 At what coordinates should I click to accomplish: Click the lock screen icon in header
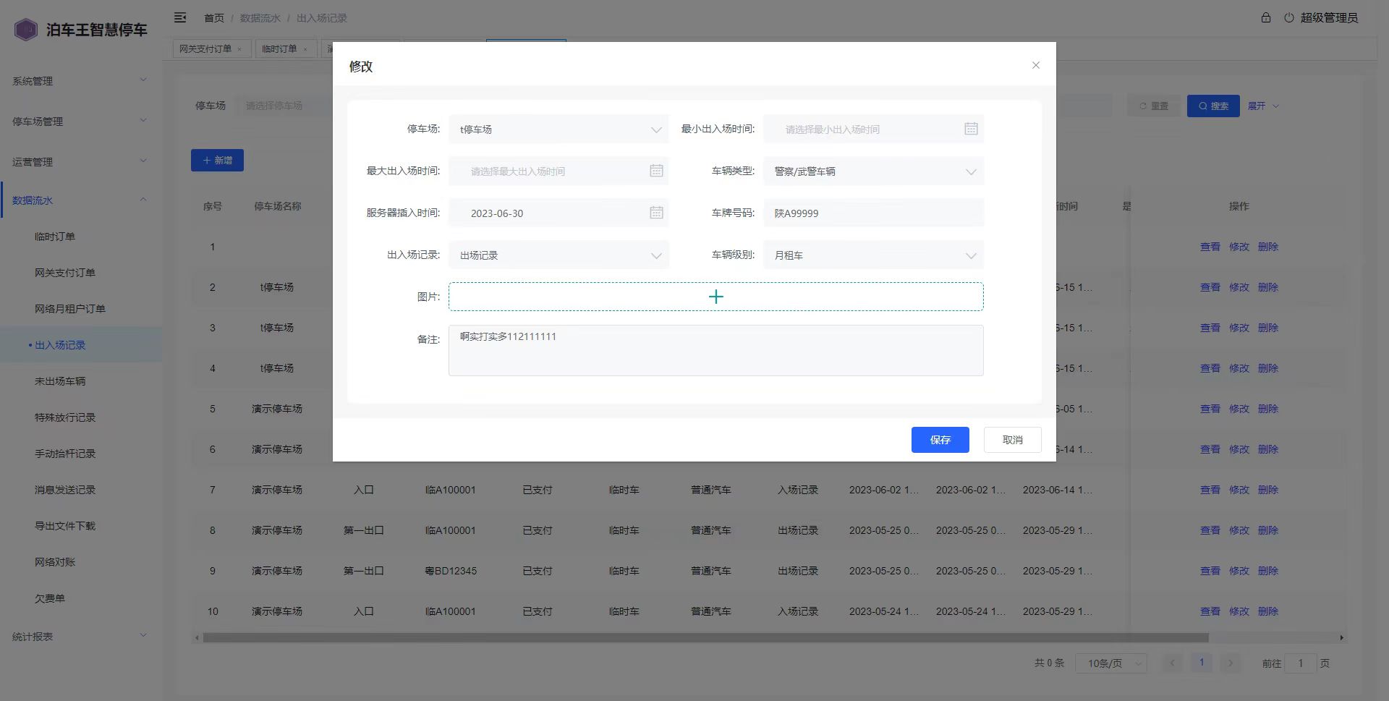tap(1266, 17)
